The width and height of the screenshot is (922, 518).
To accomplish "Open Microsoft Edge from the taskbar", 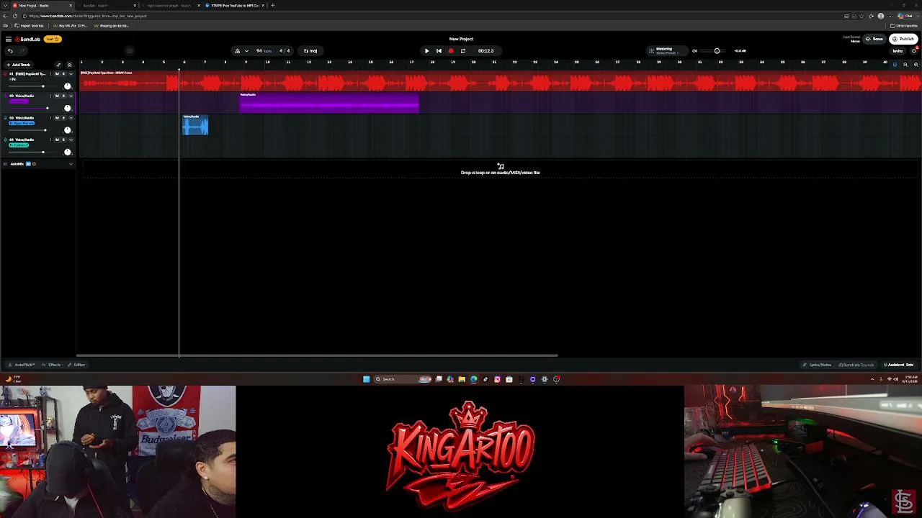I will click(473, 379).
